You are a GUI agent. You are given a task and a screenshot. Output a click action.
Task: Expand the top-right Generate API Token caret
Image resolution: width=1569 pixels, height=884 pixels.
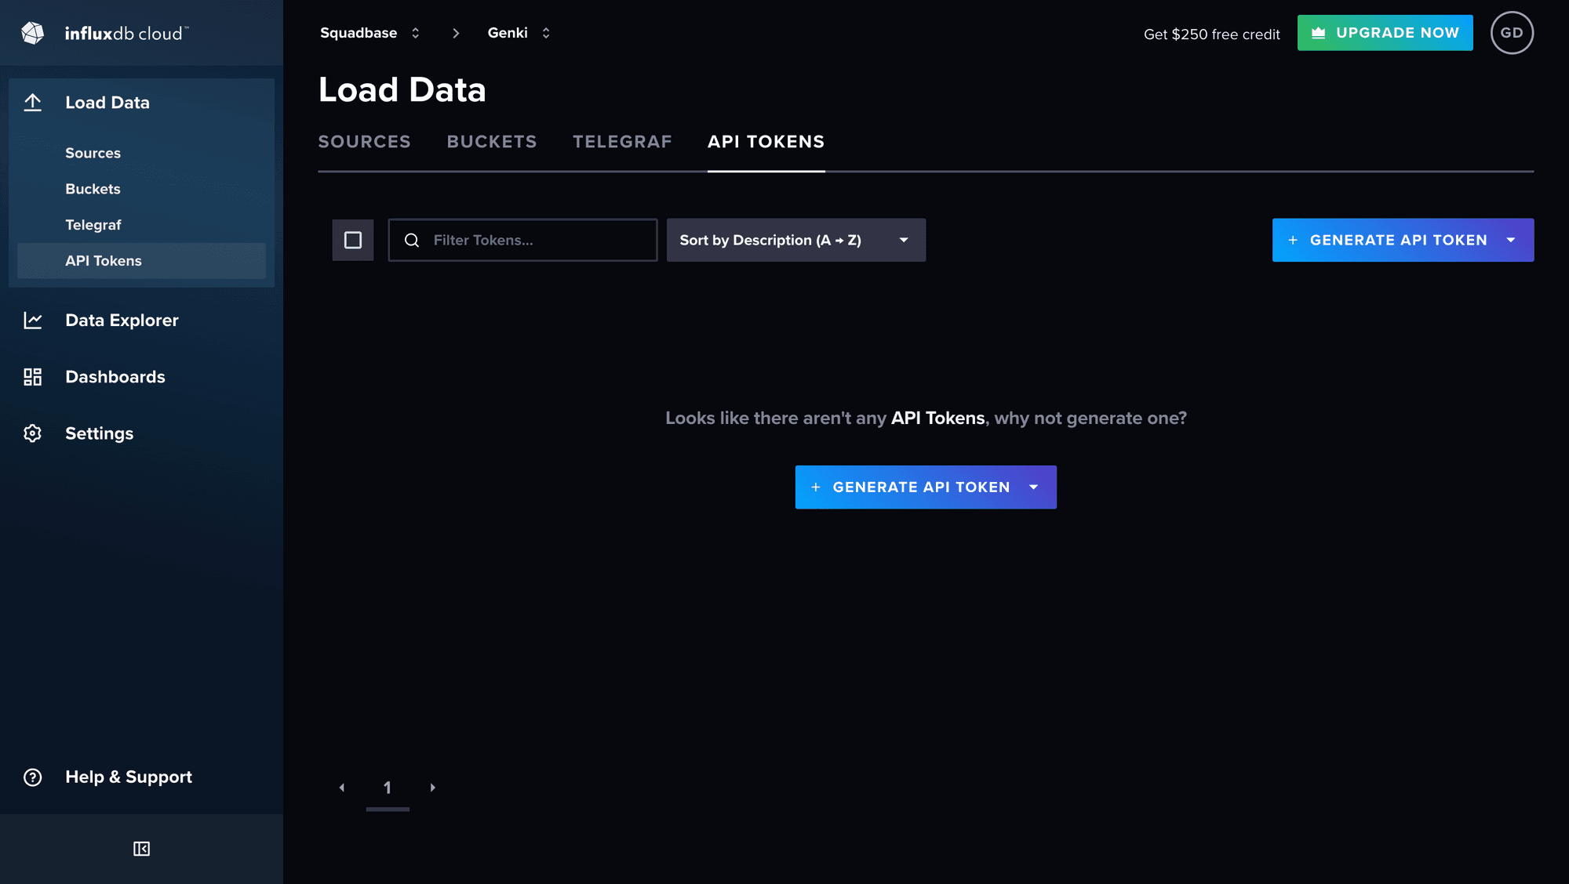click(1511, 240)
